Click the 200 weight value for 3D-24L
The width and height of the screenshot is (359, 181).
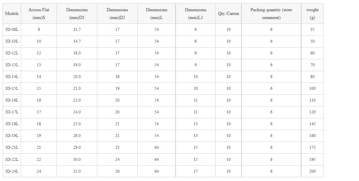pos(312,171)
